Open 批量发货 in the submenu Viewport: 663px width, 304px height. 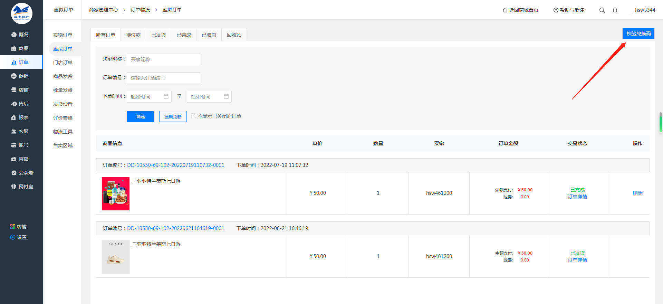coord(63,90)
